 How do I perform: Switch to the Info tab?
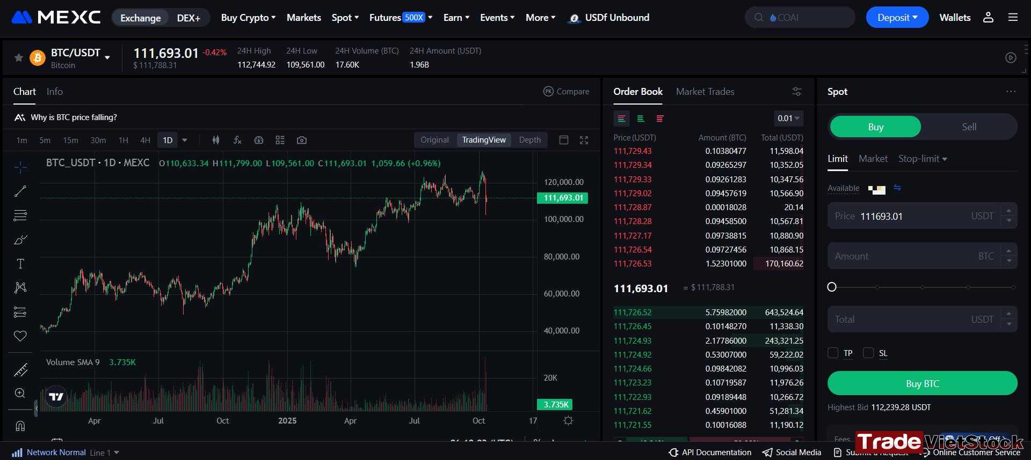point(55,92)
